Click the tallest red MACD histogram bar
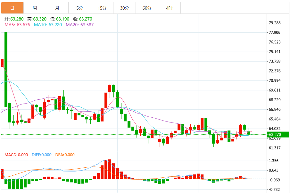291x193 pixels. (110, 169)
